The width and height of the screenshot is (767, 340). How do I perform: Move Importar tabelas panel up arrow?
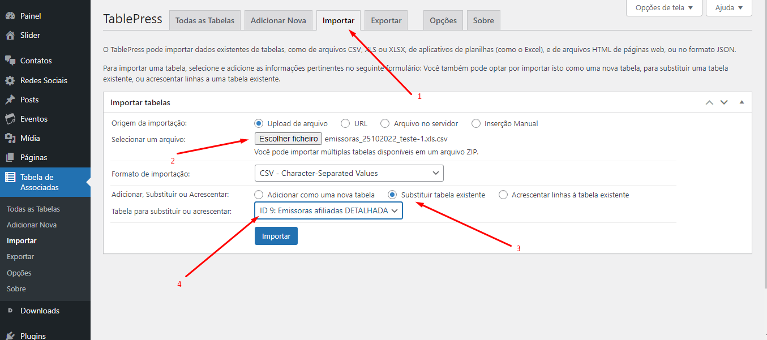[x=709, y=102]
